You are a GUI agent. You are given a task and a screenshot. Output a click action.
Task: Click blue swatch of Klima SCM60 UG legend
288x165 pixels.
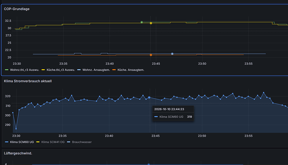click(x=7, y=142)
